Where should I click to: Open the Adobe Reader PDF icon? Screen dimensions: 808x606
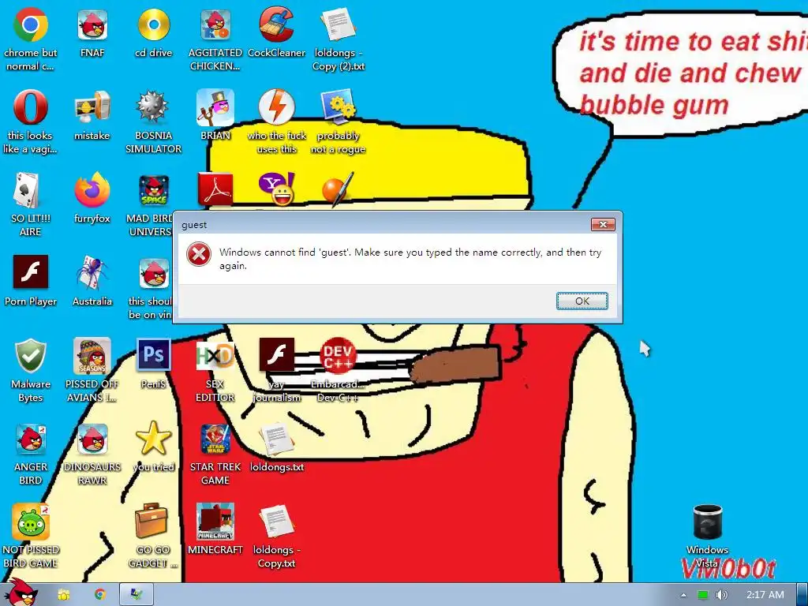coord(215,189)
